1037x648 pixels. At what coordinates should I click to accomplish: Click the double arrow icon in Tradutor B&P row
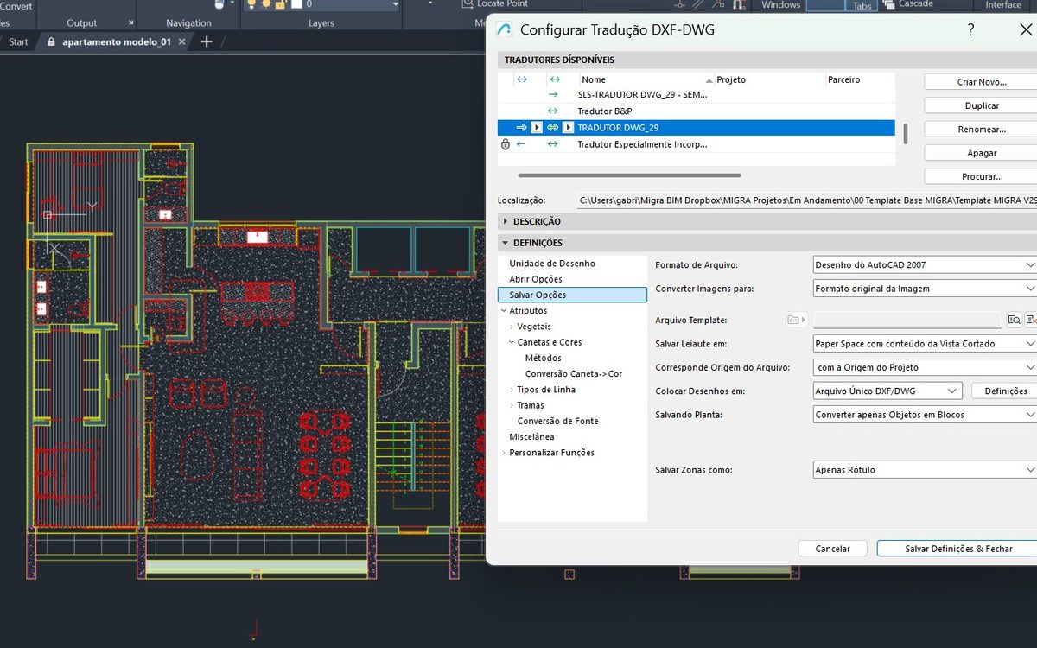[x=553, y=111]
